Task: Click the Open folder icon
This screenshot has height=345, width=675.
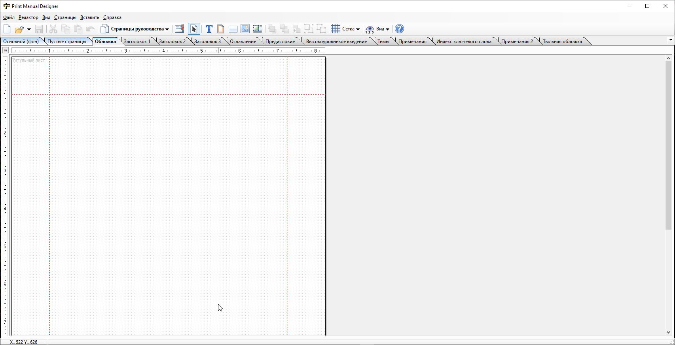Action: pos(19,29)
